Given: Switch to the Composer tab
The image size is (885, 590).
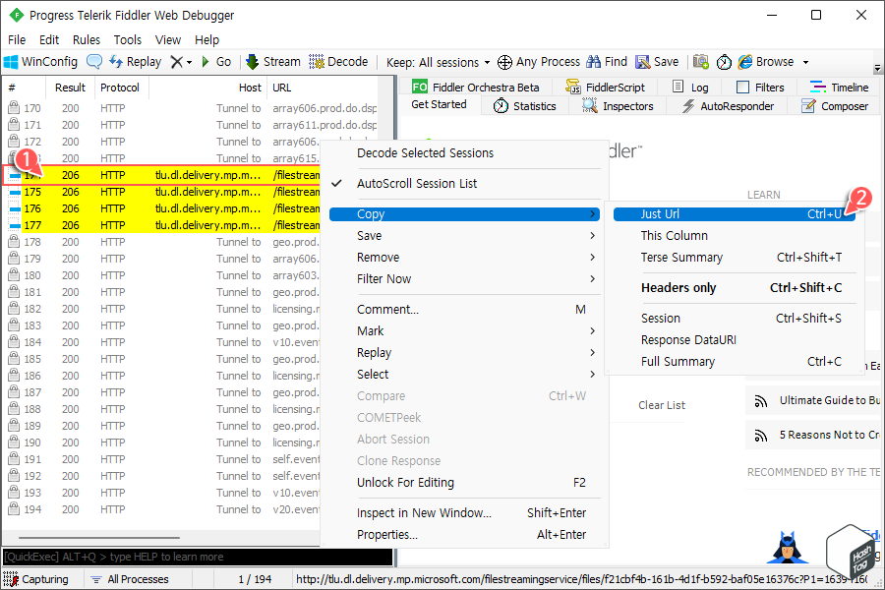Looking at the screenshot, I should pyautogui.click(x=835, y=106).
